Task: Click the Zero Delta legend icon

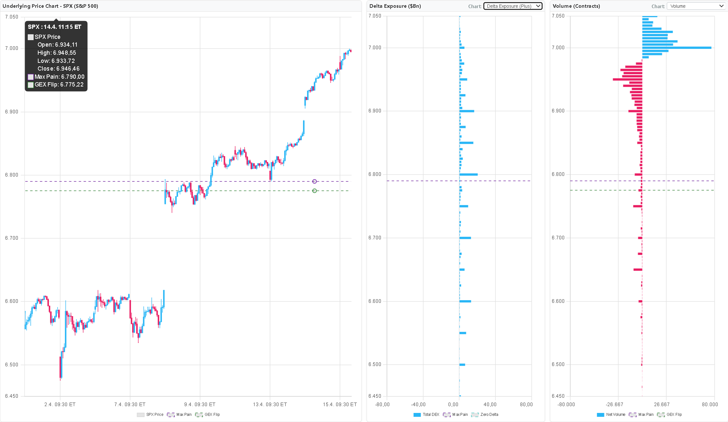Action: click(x=475, y=415)
